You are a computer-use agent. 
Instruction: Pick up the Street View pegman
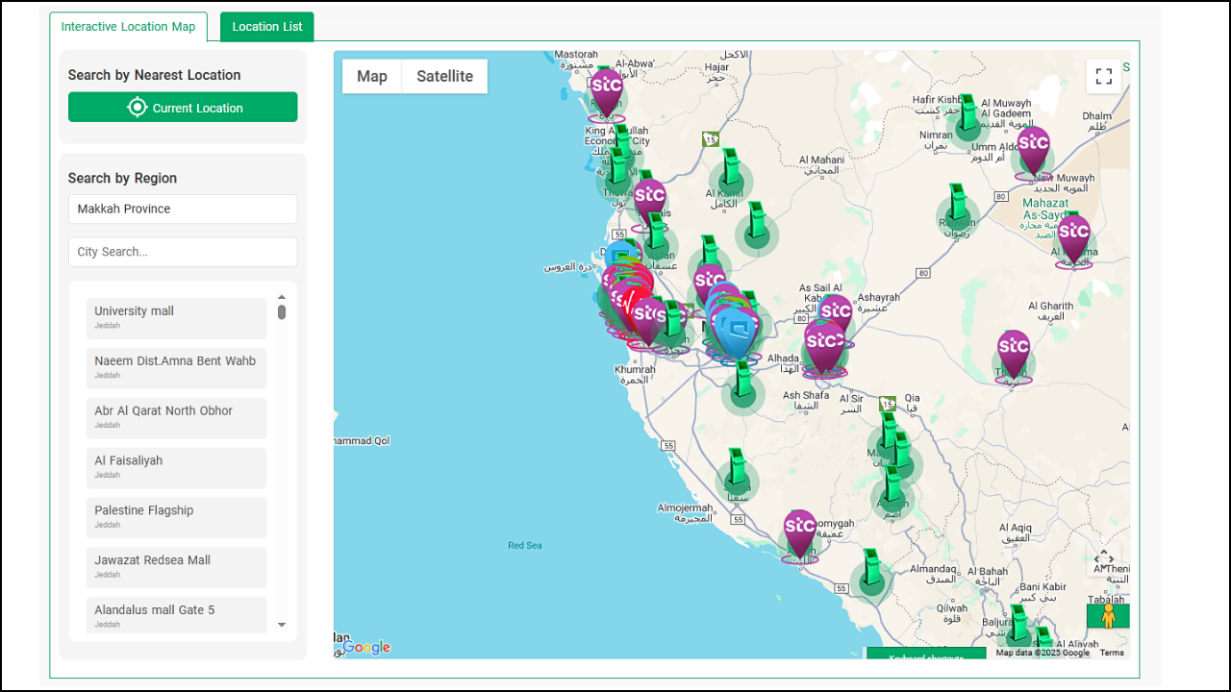1108,616
